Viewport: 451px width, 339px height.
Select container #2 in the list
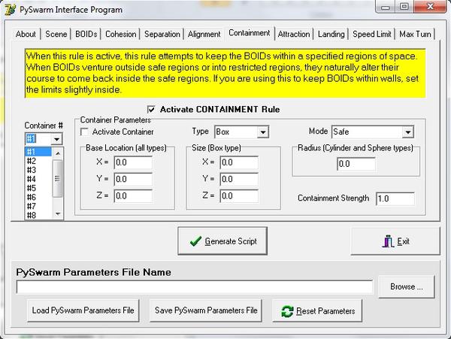[x=38, y=161]
